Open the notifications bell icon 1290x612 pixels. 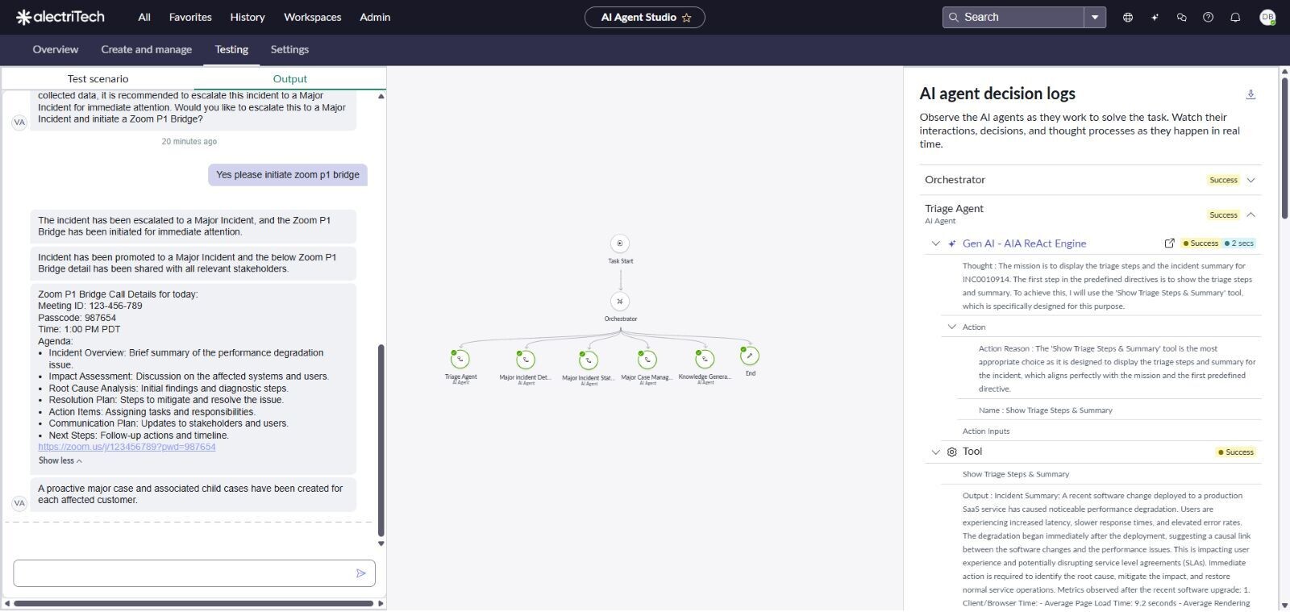click(x=1234, y=17)
